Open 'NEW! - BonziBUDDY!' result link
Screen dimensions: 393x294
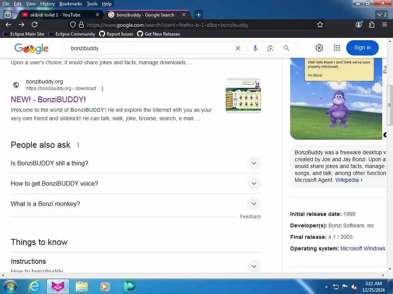tap(48, 100)
